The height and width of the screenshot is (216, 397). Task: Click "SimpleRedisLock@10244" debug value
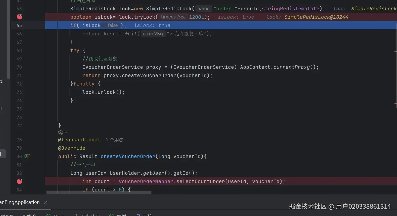pos(316,17)
